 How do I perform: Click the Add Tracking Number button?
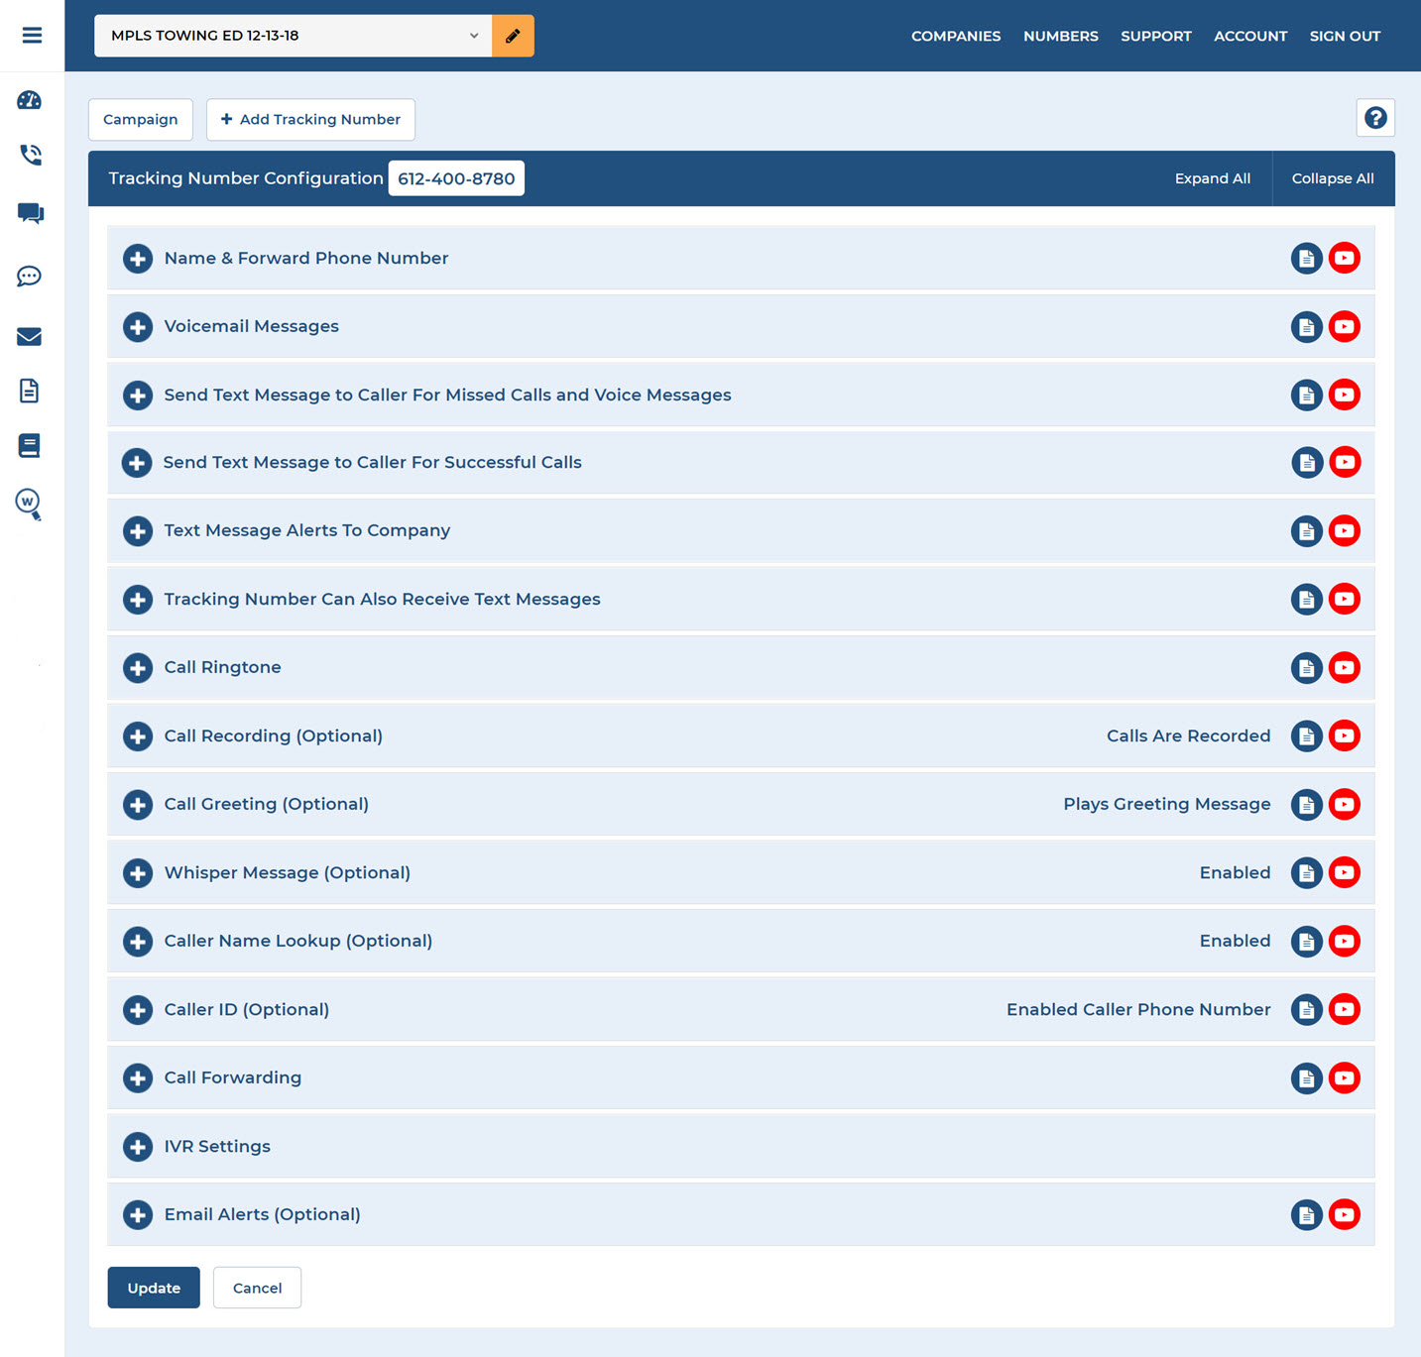pyautogui.click(x=310, y=119)
